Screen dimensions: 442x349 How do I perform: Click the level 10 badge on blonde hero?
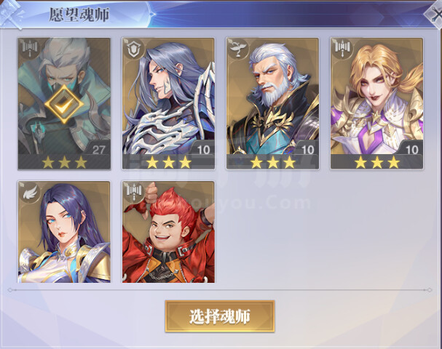[411, 149]
